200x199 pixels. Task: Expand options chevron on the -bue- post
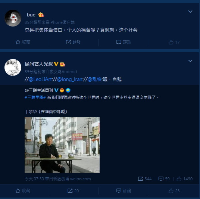pyautogui.click(x=190, y=12)
